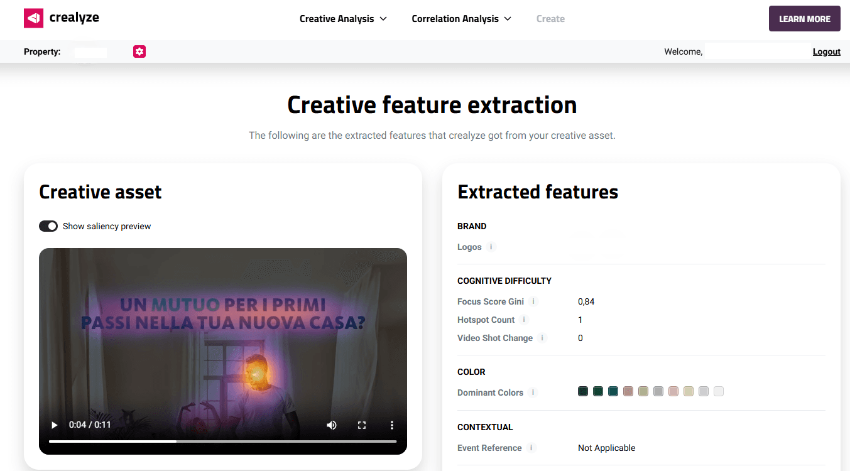Image resolution: width=850 pixels, height=471 pixels.
Task: Show info for Focus Score Gini
Action: (x=533, y=301)
